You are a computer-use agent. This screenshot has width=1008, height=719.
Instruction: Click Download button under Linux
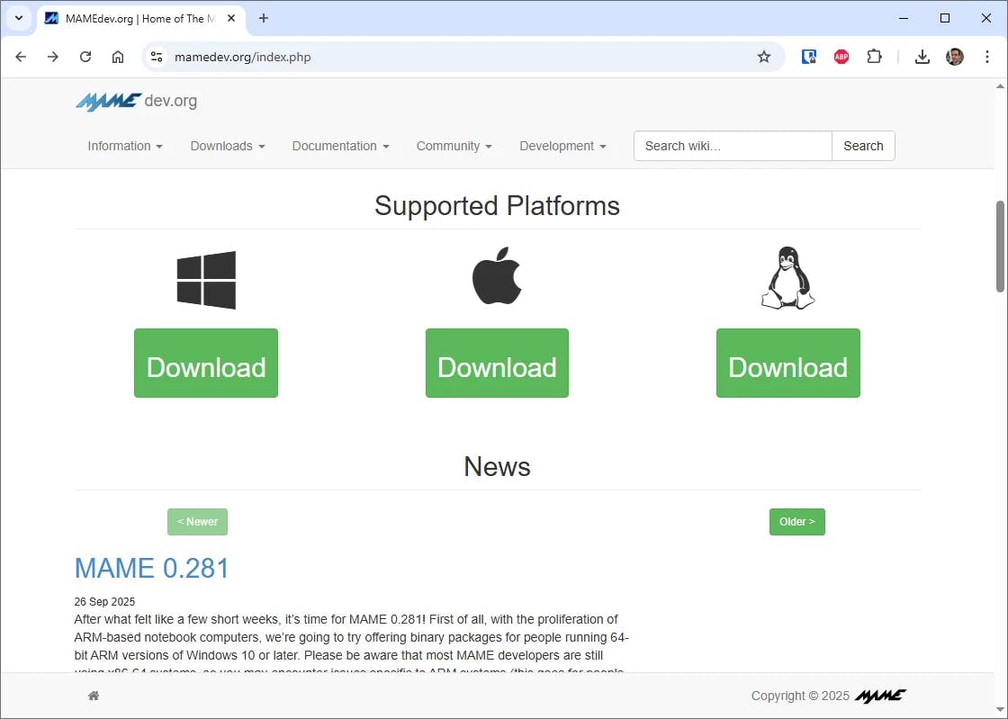point(788,363)
